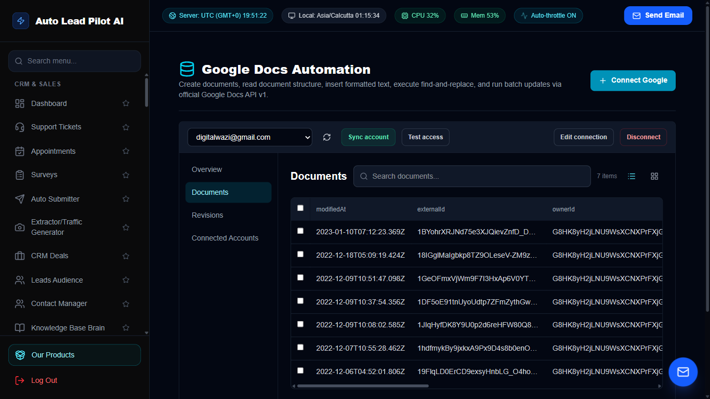Viewport: 710px width, 399px height.
Task: Click the Google Docs database header icon
Action: [187, 69]
